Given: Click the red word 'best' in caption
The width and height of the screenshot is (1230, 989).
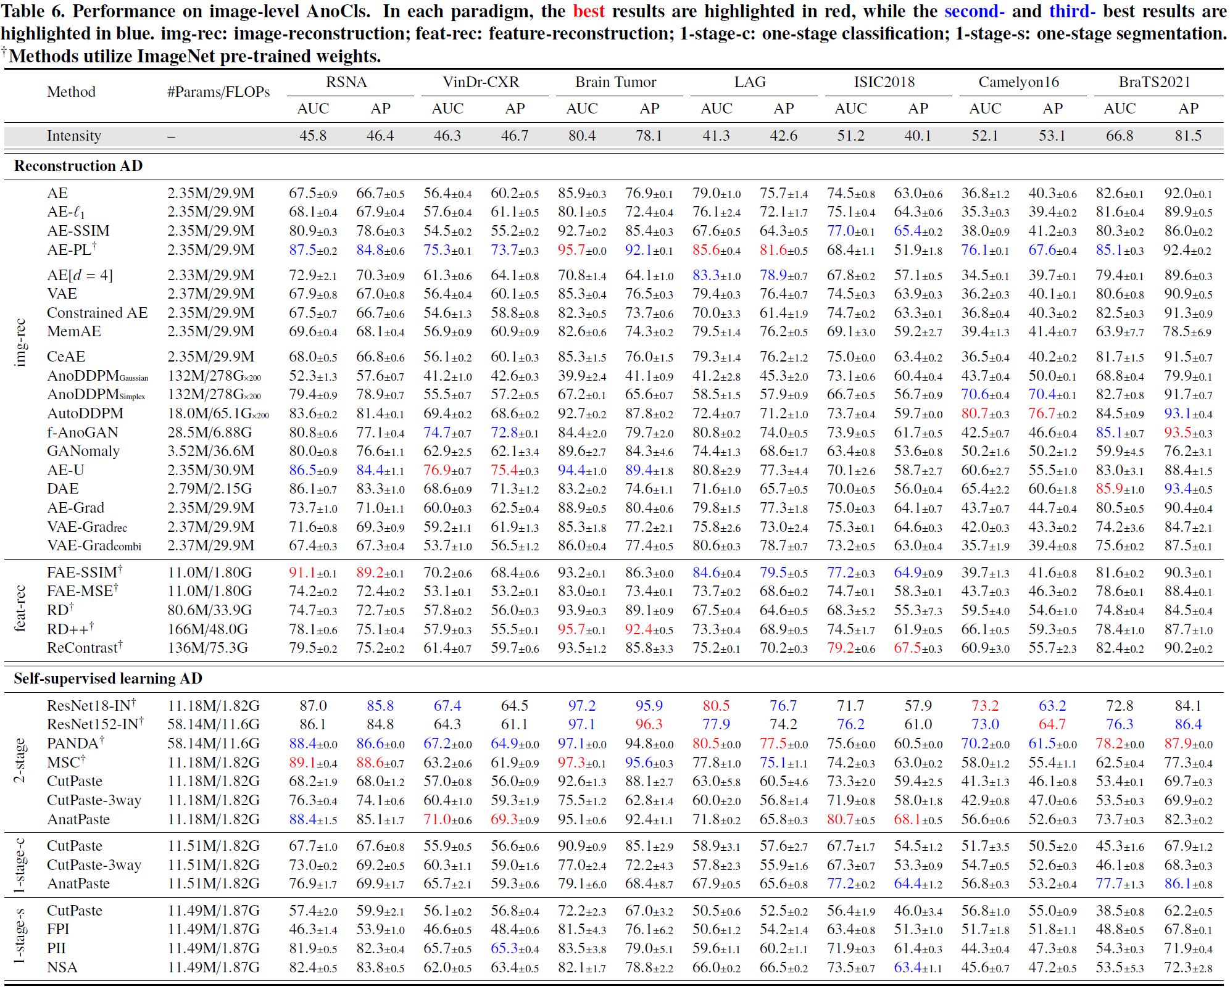Looking at the screenshot, I should [588, 11].
